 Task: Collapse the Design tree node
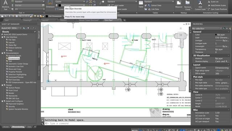click(3, 85)
